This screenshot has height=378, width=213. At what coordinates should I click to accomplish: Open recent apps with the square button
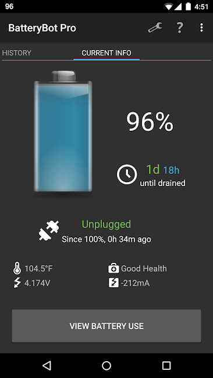[166, 365]
